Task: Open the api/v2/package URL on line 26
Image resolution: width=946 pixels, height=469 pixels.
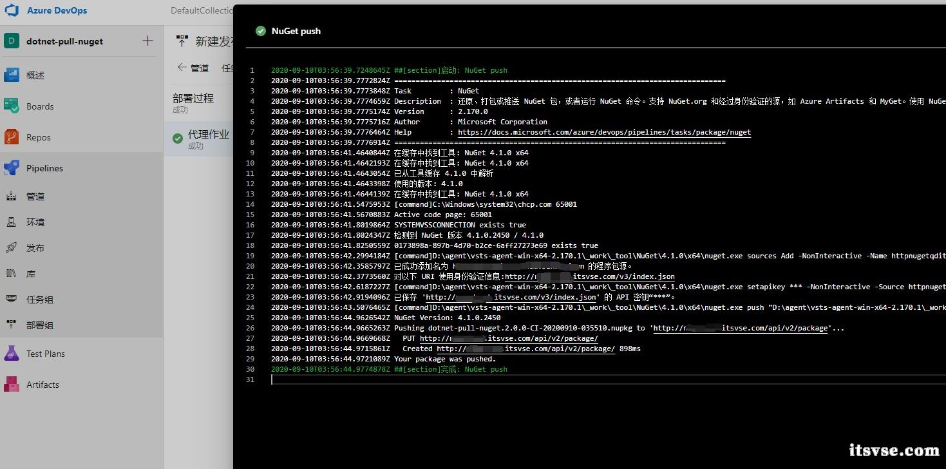Action: (741, 328)
